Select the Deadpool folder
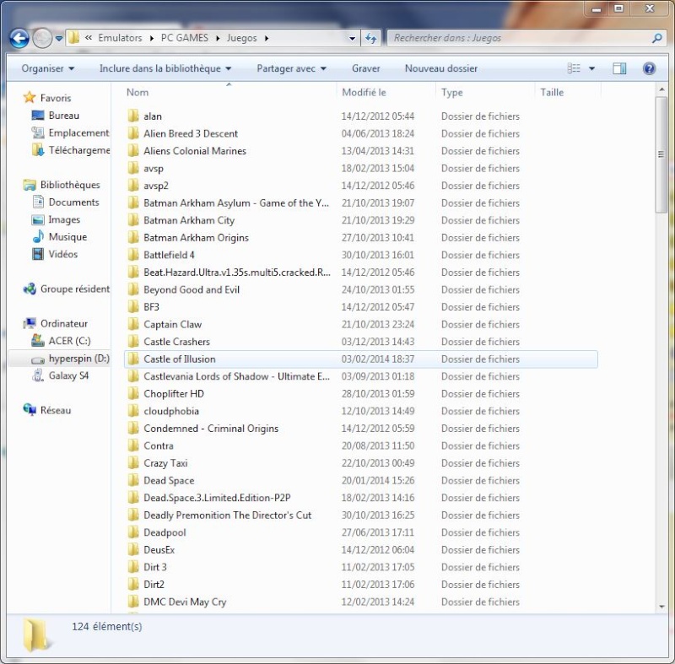675x664 pixels. pos(165,532)
